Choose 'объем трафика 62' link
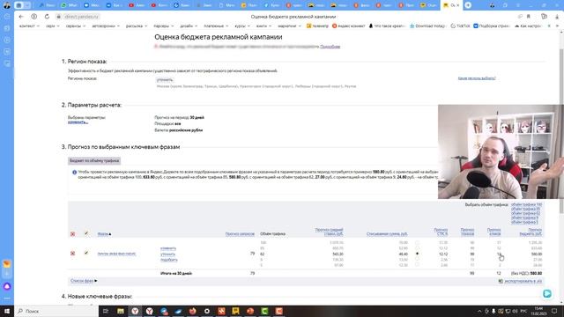Viewport: 564px width, 317px height. point(525,213)
